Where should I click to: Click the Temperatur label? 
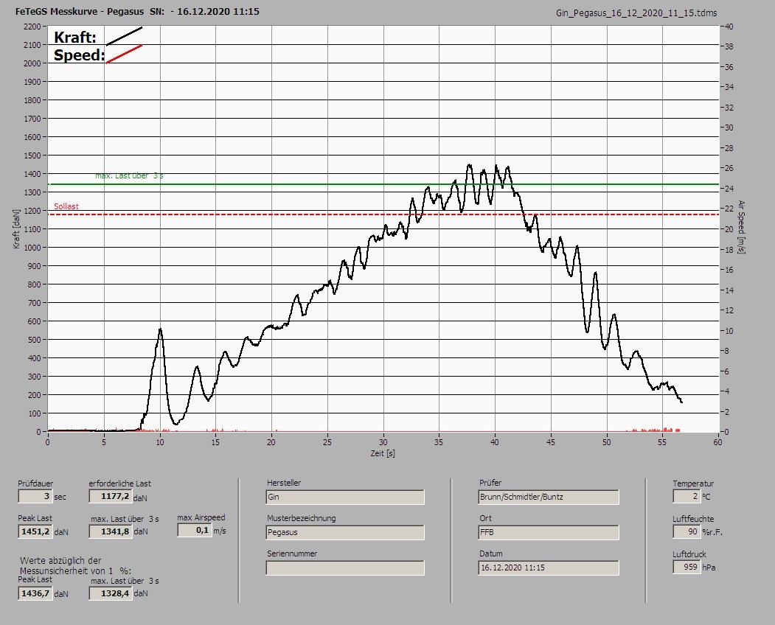tap(693, 483)
